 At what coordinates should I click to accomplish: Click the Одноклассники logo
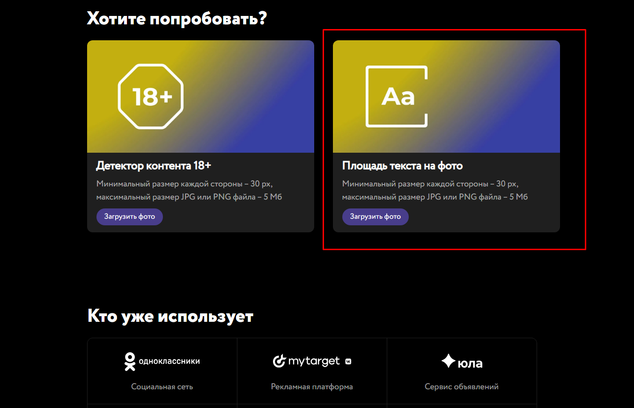click(162, 362)
